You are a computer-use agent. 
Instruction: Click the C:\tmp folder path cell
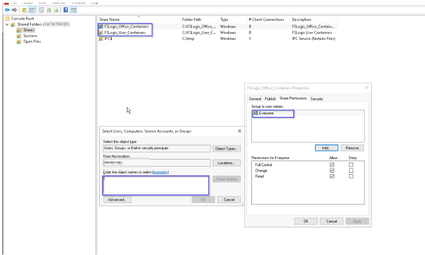click(188, 38)
